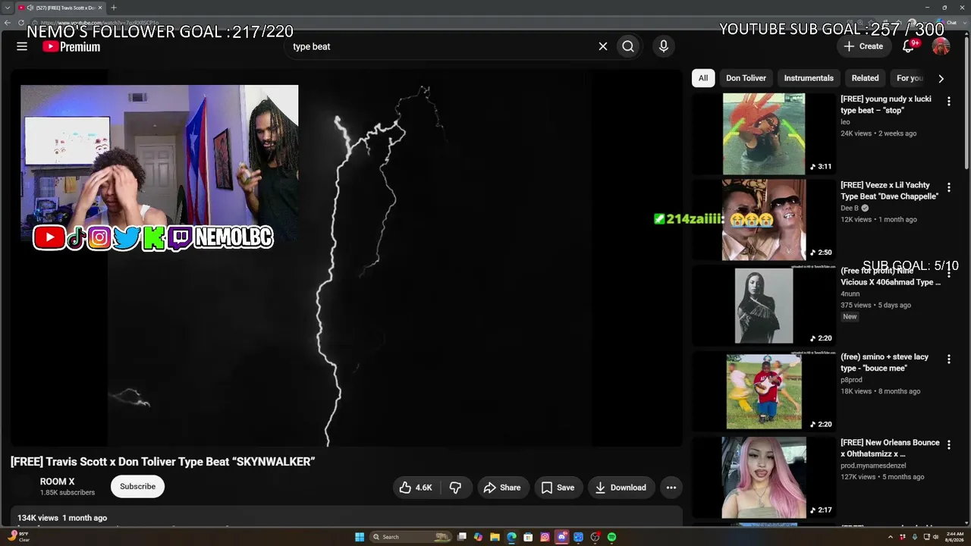This screenshot has width=971, height=546.
Task: Save the video to a playlist
Action: [558, 488]
